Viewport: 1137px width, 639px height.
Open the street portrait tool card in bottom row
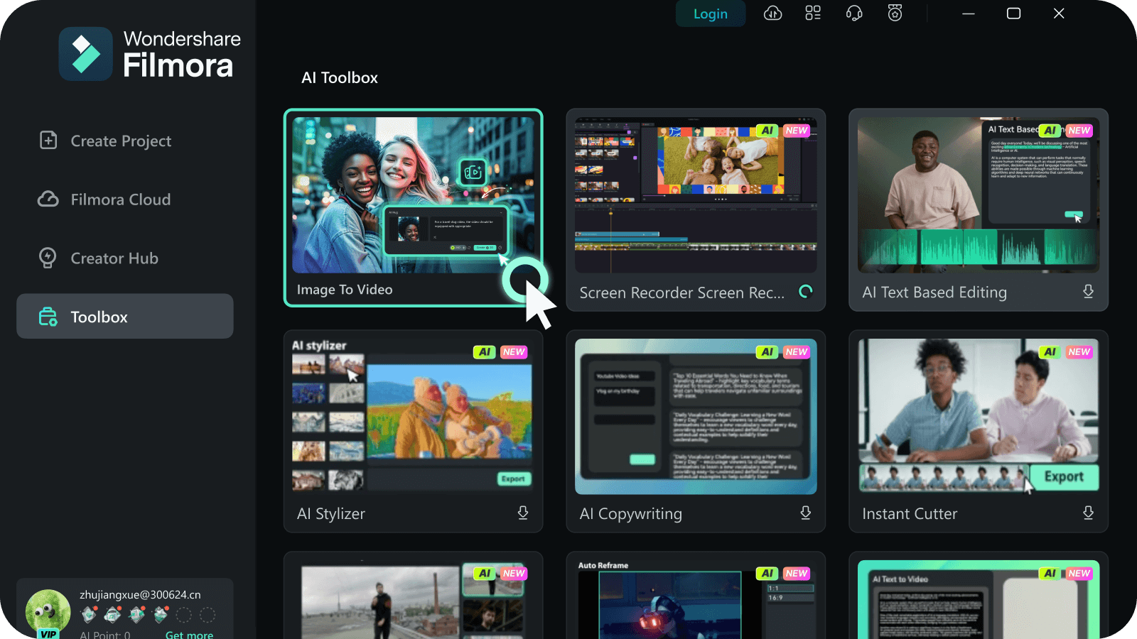413,596
